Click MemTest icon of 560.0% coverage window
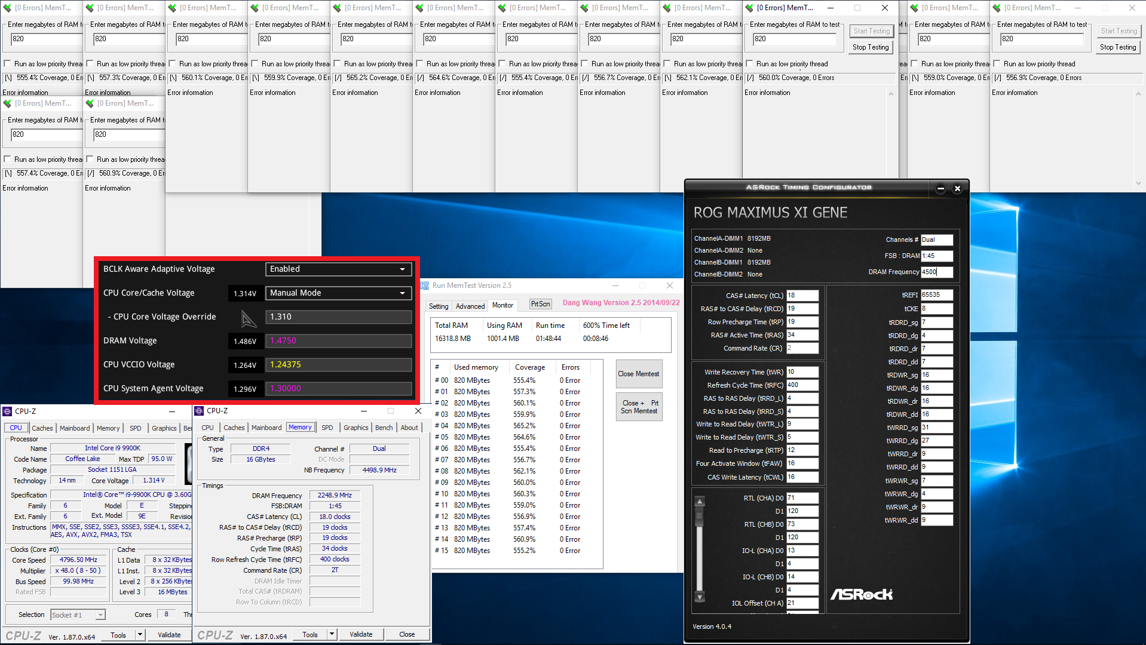The width and height of the screenshot is (1146, 645). coord(749,8)
